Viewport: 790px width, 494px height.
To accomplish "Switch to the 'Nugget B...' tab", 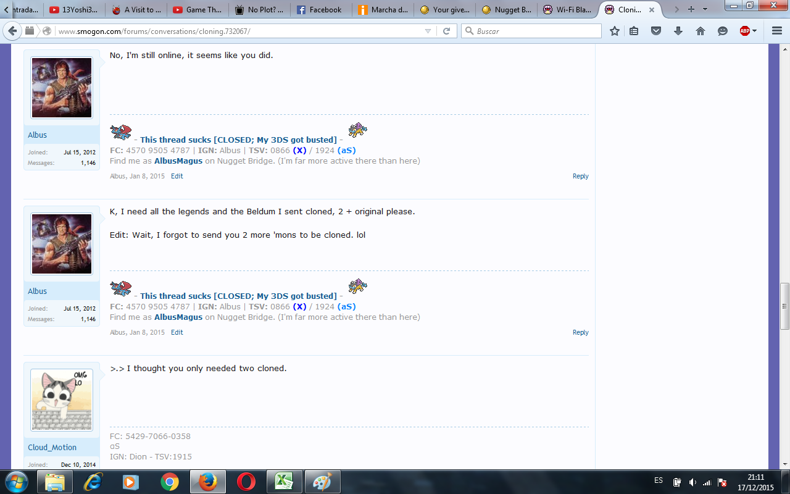I will 506,9.
